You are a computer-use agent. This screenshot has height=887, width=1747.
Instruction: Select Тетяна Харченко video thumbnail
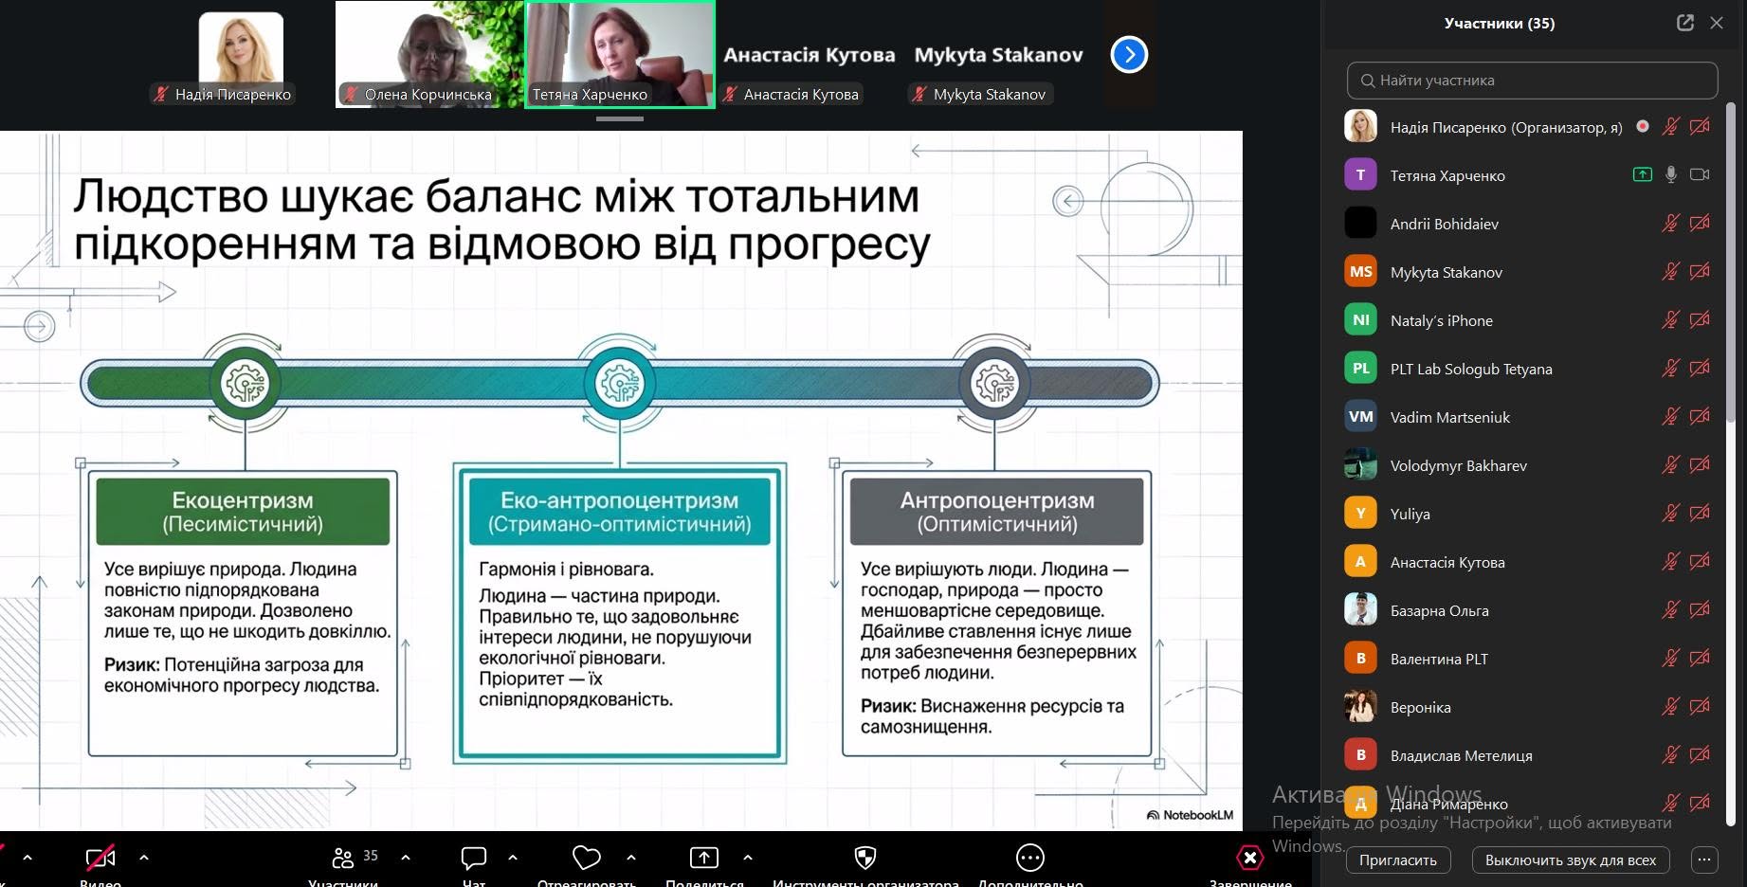pos(620,54)
